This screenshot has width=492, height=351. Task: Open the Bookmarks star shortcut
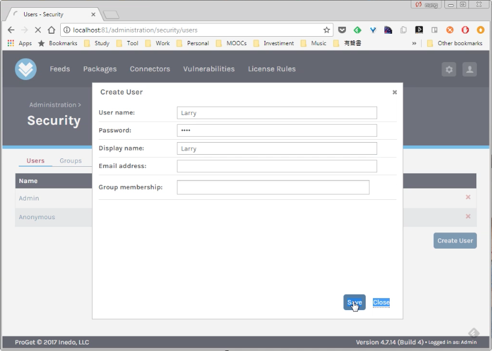tap(57, 43)
